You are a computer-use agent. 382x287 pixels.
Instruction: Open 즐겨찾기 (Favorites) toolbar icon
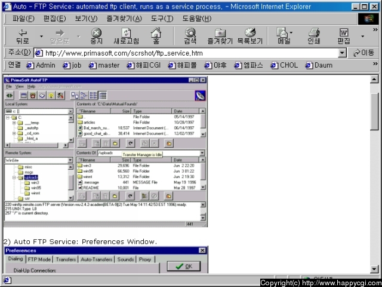(x=220, y=36)
